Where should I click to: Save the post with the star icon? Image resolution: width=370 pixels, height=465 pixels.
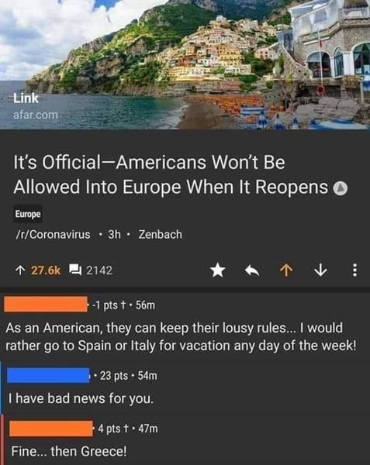(x=218, y=270)
